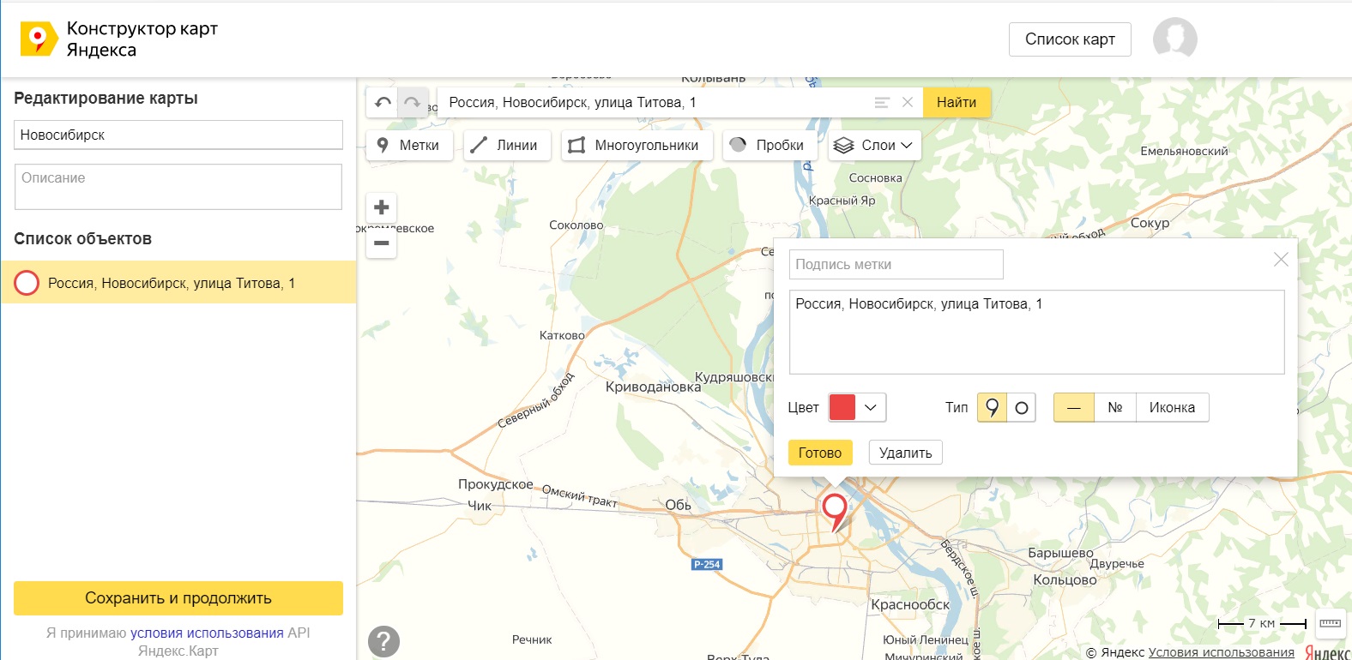Close the placemark editing balloon
Image resolution: width=1352 pixels, height=660 pixels.
tap(1281, 260)
